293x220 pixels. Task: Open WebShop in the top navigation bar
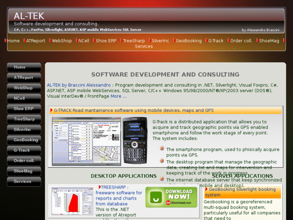click(x=62, y=41)
